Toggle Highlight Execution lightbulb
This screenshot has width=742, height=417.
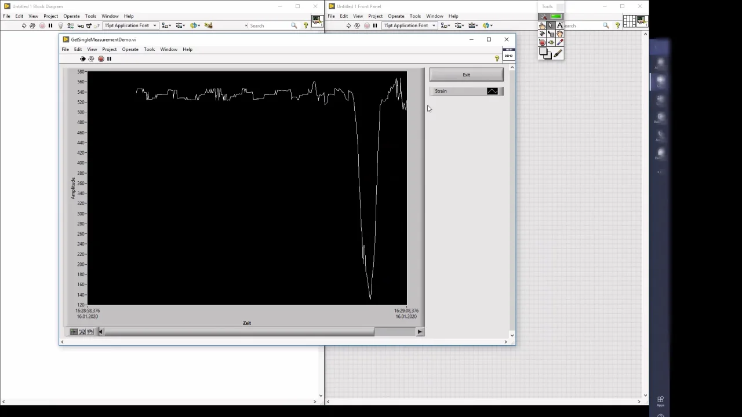60,25
